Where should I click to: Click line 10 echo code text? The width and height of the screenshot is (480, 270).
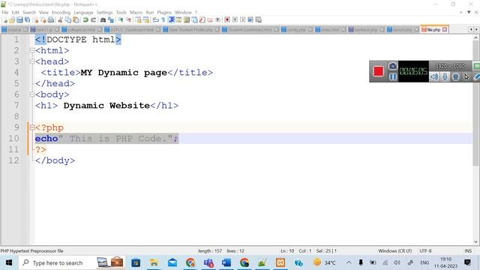(106, 139)
